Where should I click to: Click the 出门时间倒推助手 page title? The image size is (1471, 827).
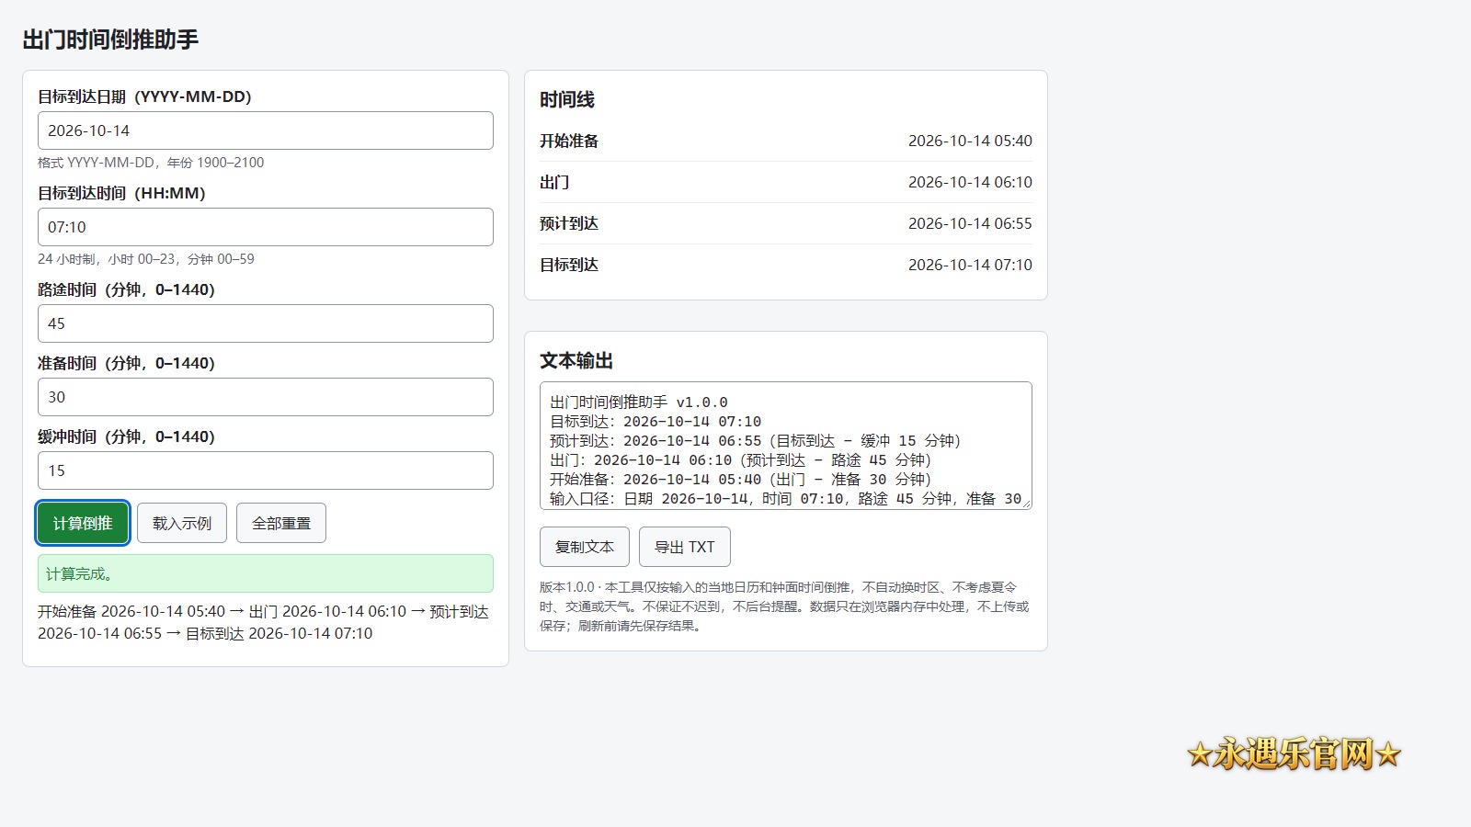[110, 40]
